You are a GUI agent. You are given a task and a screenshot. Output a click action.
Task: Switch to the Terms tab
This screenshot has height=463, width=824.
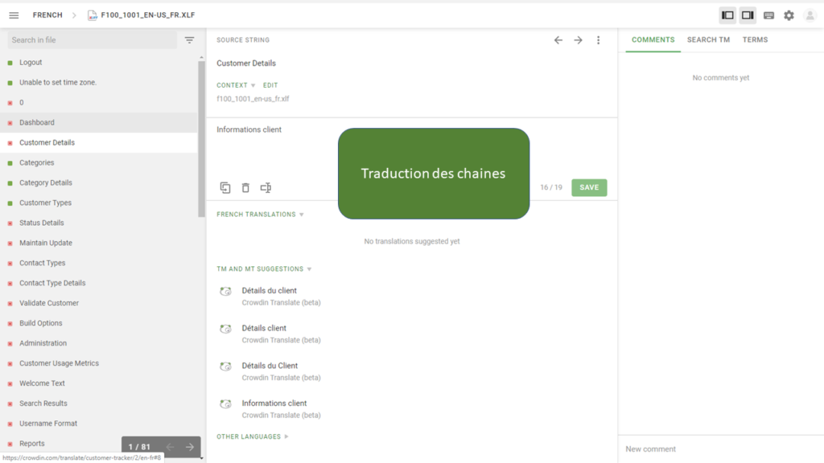tap(755, 40)
